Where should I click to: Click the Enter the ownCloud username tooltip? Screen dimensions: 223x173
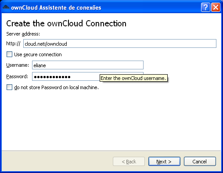(133, 78)
